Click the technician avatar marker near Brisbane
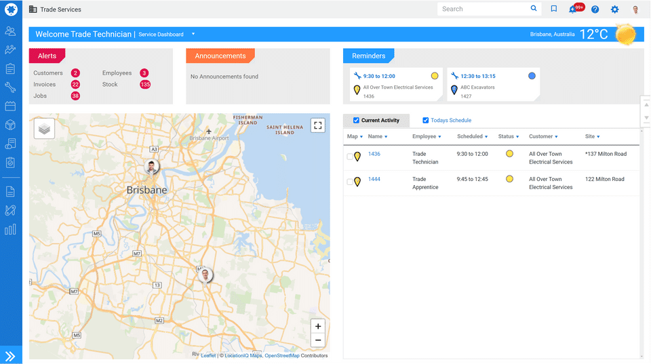The image size is (651, 364). point(151,167)
